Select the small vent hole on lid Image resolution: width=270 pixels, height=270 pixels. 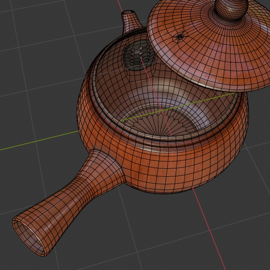tap(180, 37)
